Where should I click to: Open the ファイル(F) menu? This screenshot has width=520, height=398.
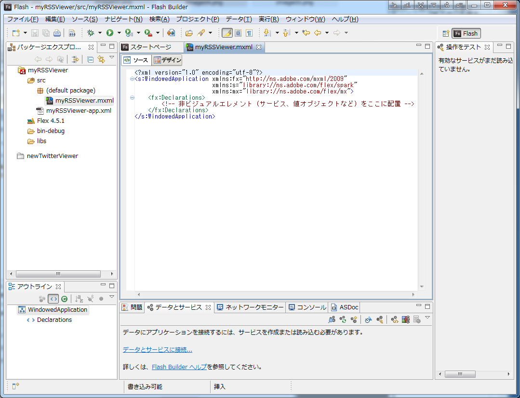tap(23, 19)
